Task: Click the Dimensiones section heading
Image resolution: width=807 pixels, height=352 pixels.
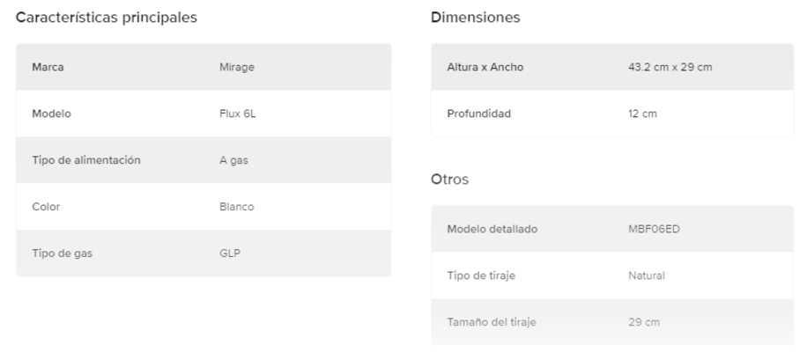Action: (475, 18)
